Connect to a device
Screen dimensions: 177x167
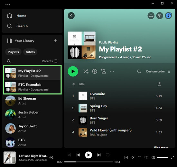(x=146, y=158)
